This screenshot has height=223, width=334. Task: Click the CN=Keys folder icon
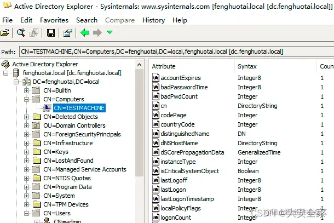point(37,152)
